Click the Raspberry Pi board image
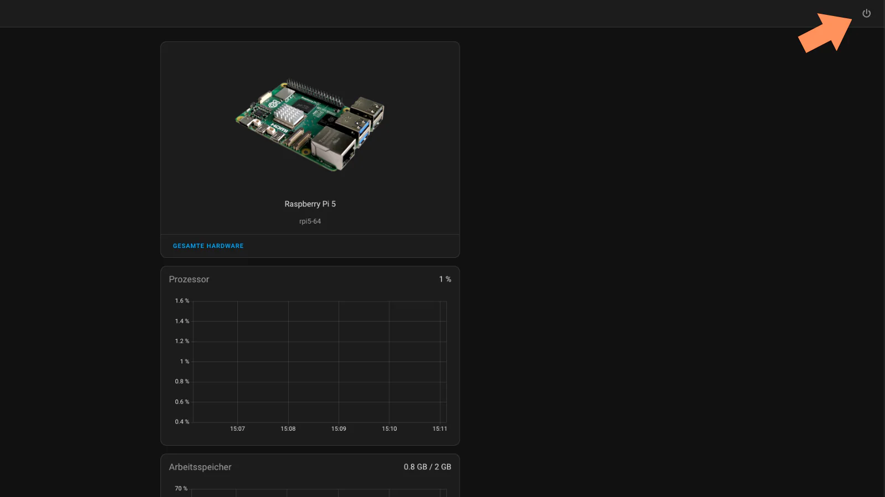The height and width of the screenshot is (497, 885). [310, 125]
